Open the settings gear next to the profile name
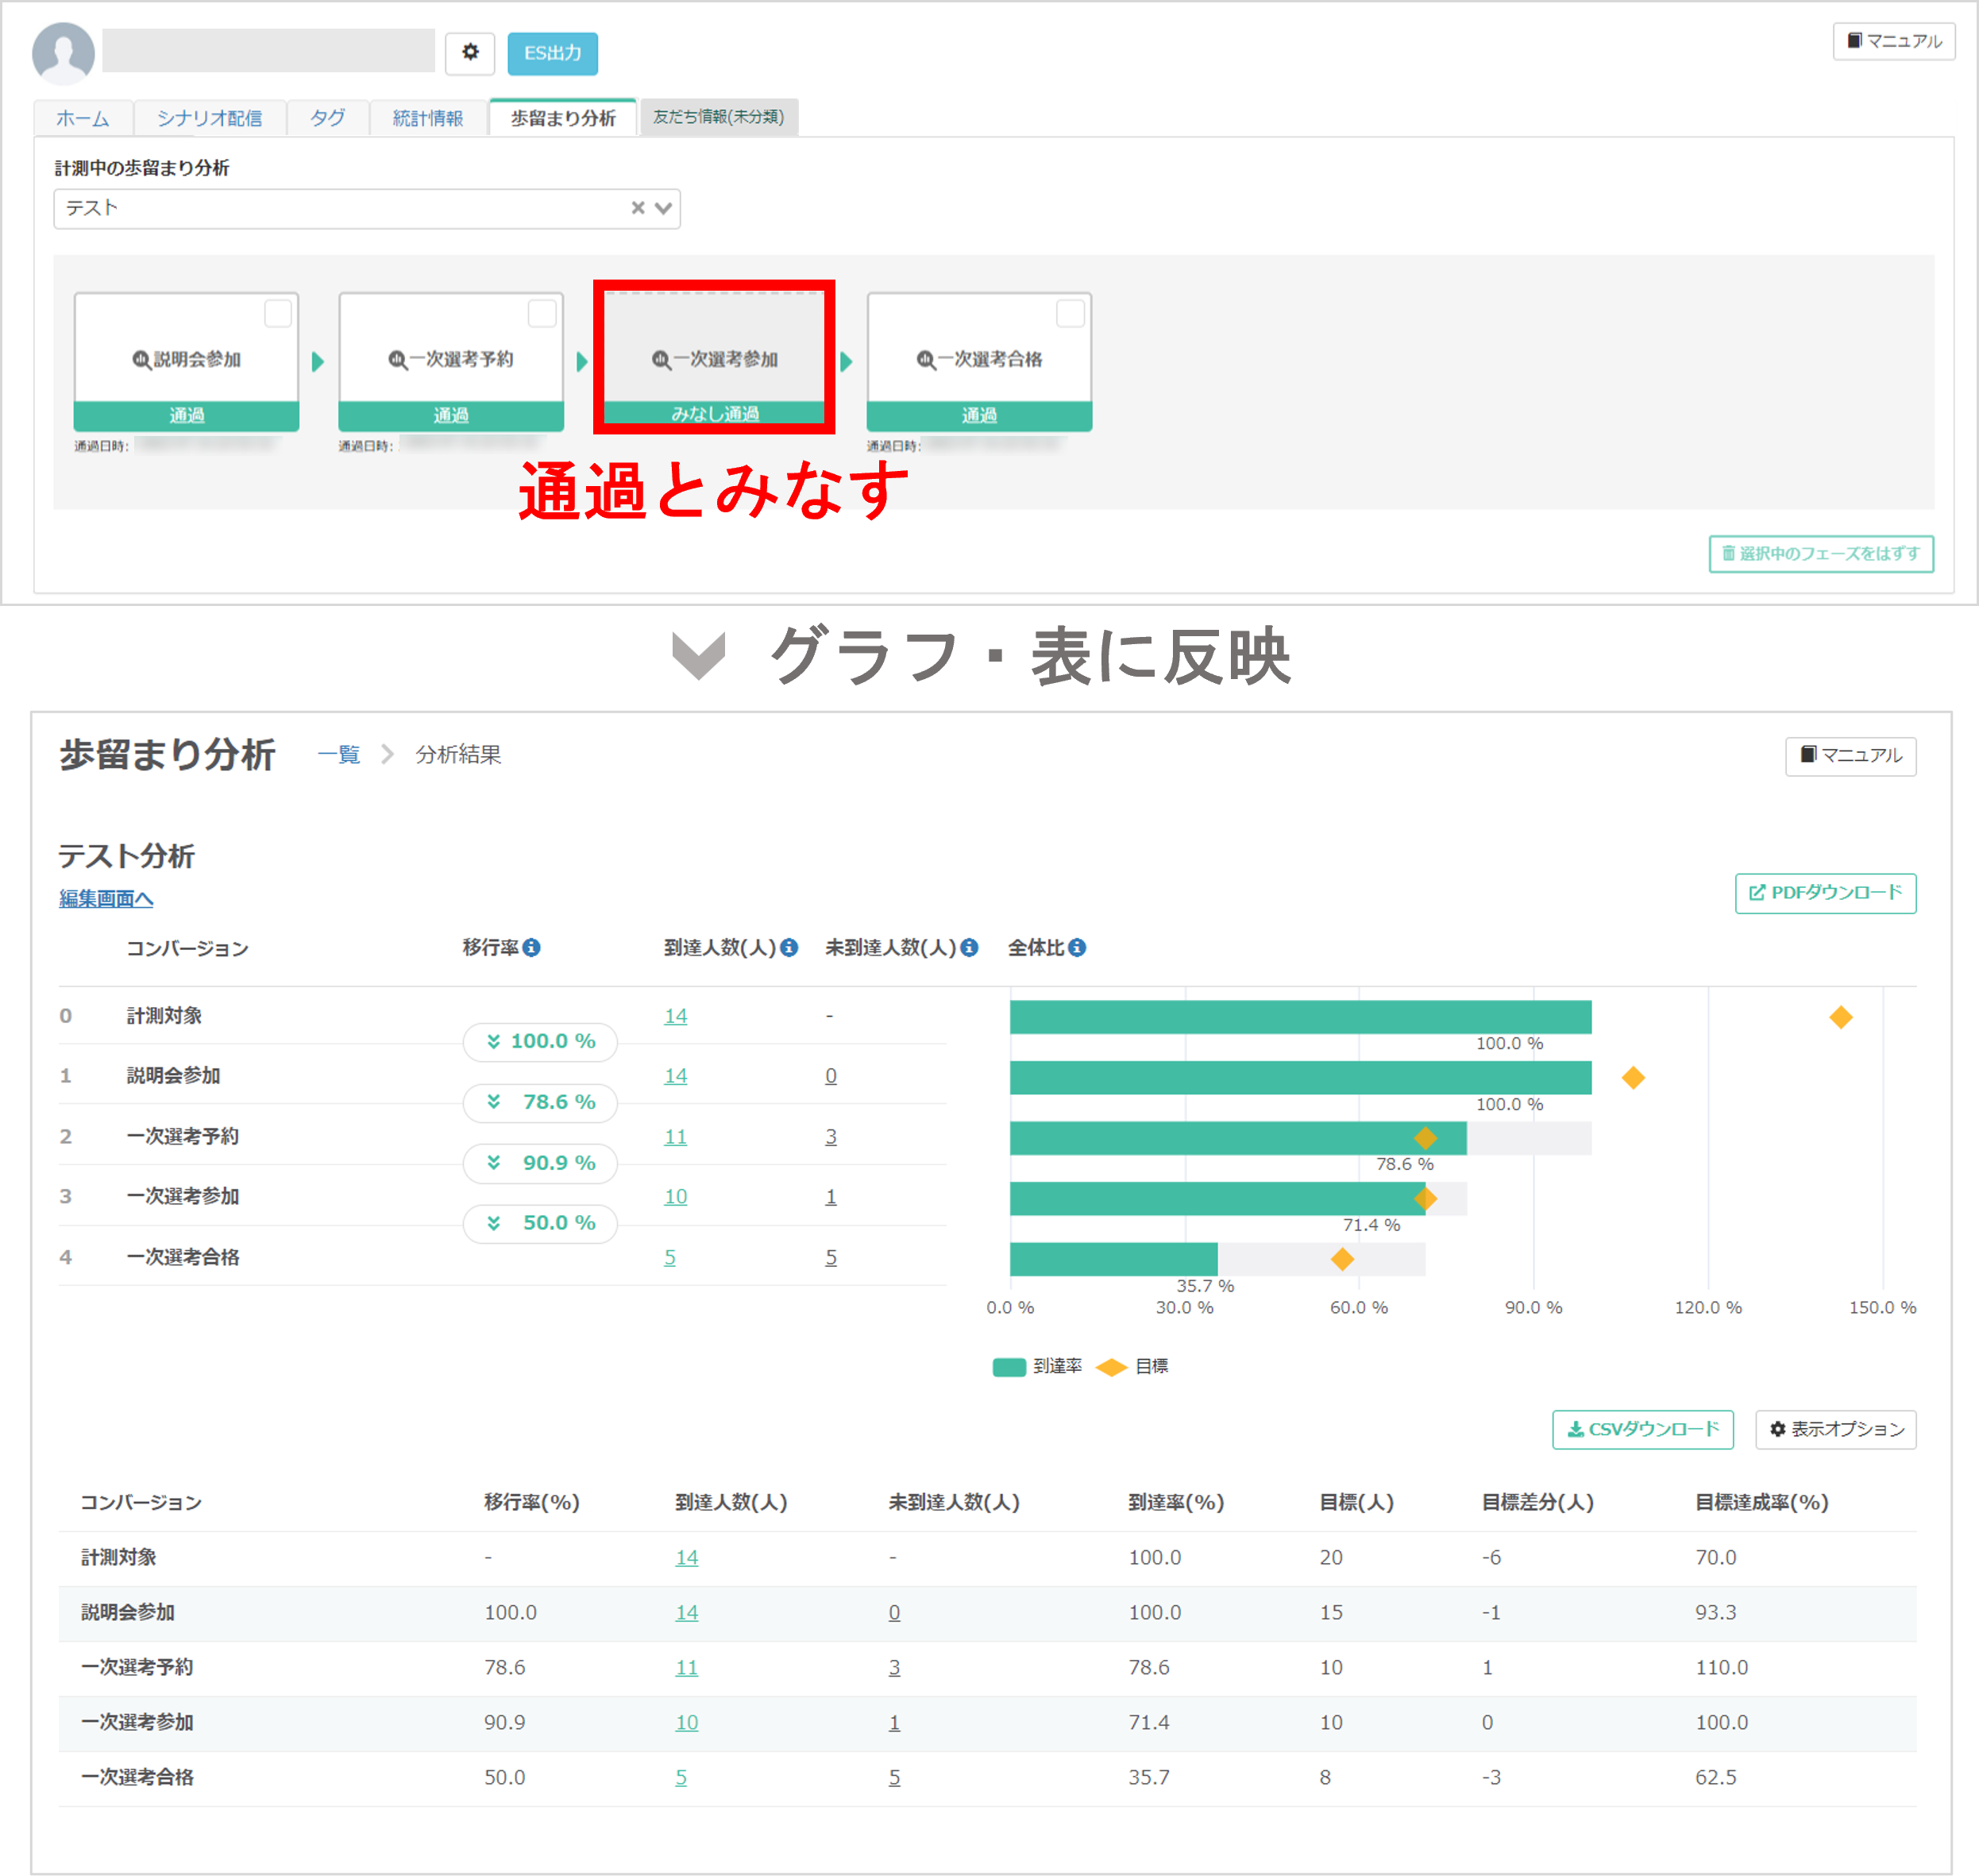1979x1876 pixels. (470, 53)
